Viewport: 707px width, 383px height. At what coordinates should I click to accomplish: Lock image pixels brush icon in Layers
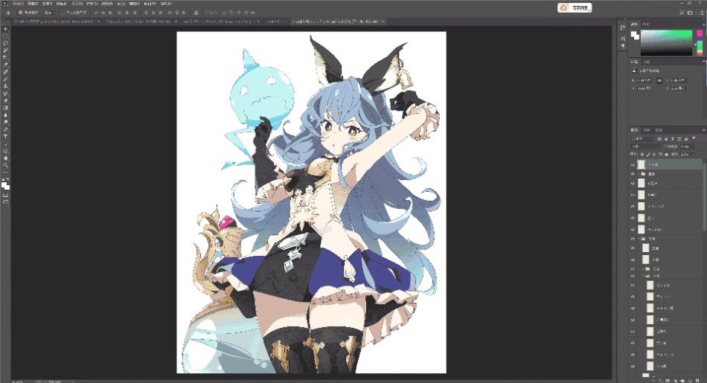click(648, 155)
